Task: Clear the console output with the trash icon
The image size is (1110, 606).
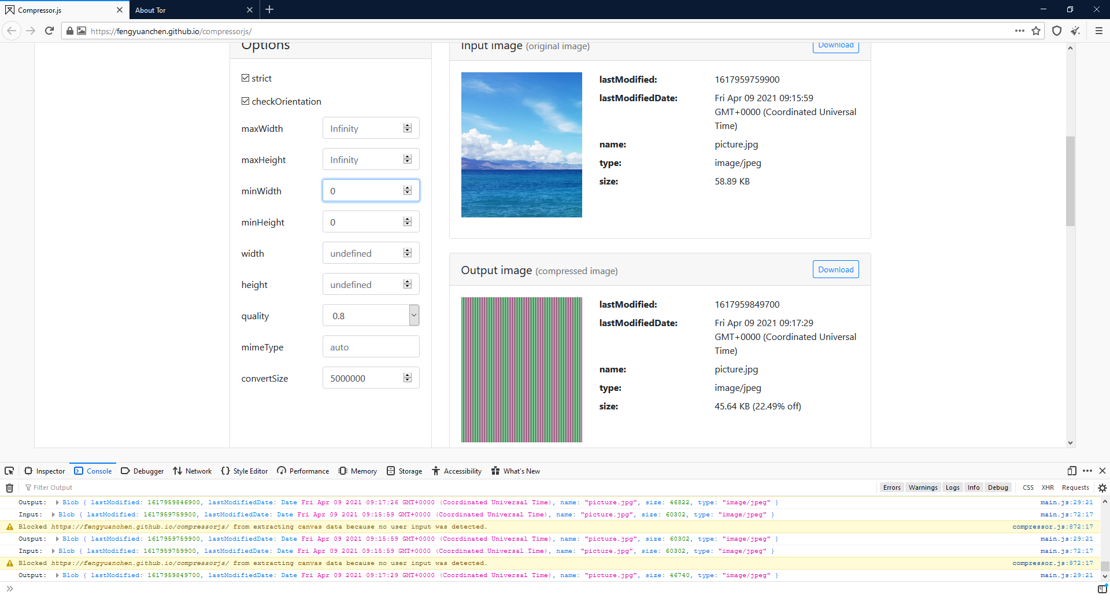Action: coord(9,487)
